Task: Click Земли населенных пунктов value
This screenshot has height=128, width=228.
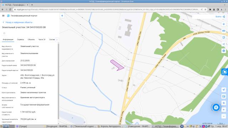Action: [x=33, y=92]
